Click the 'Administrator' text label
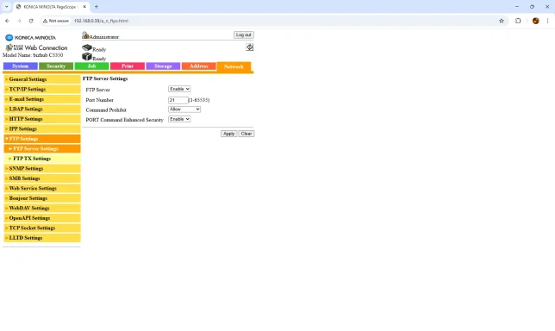The height and width of the screenshot is (331, 555). pos(104,37)
